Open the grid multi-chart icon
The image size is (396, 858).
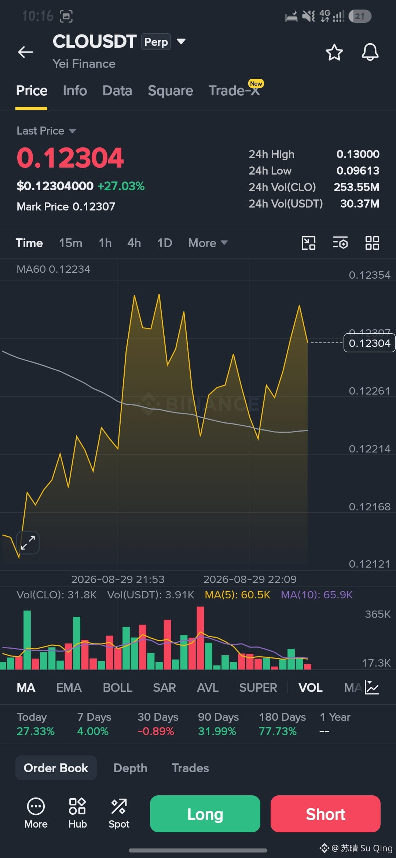[x=372, y=243]
